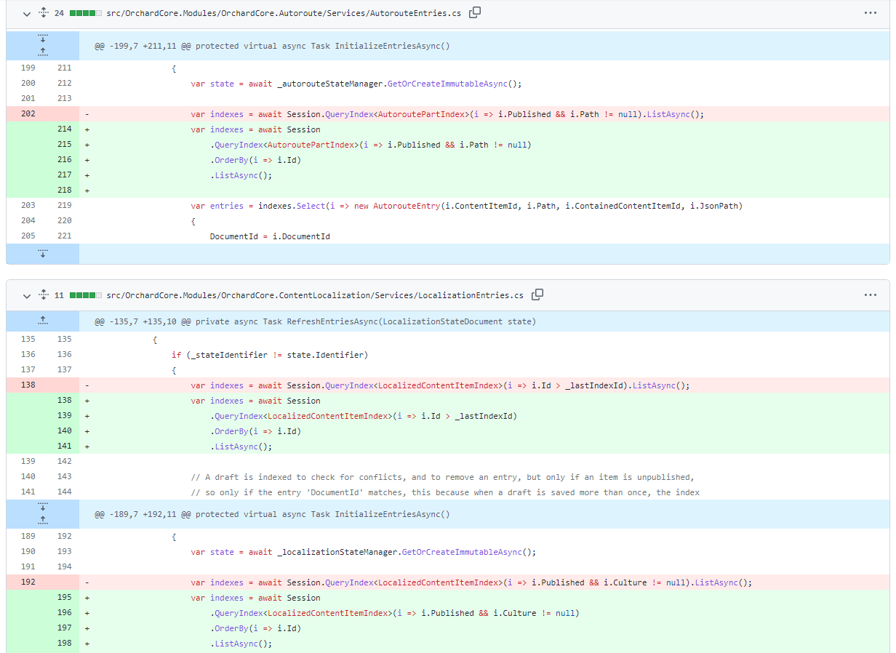The width and height of the screenshot is (896, 653).
Task: Select added line number 197
Action: tap(64, 628)
